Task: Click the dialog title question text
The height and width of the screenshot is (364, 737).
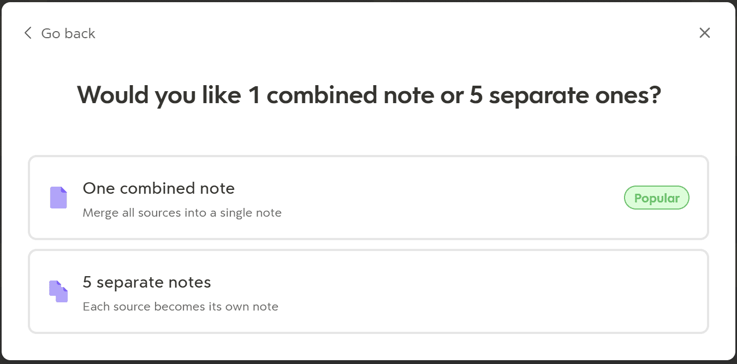Action: pos(368,94)
